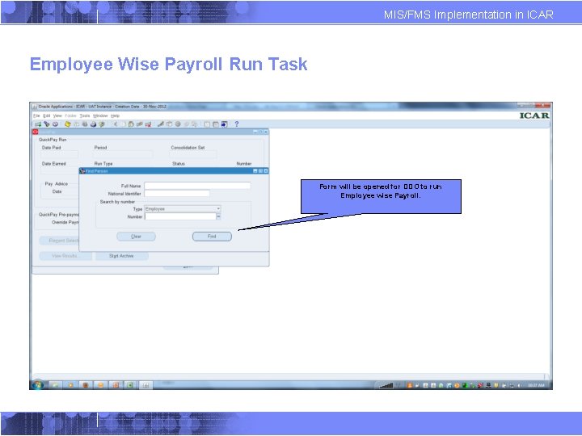This screenshot has height=436, width=582.
Task: Open the File menu
Action: pyautogui.click(x=36, y=116)
